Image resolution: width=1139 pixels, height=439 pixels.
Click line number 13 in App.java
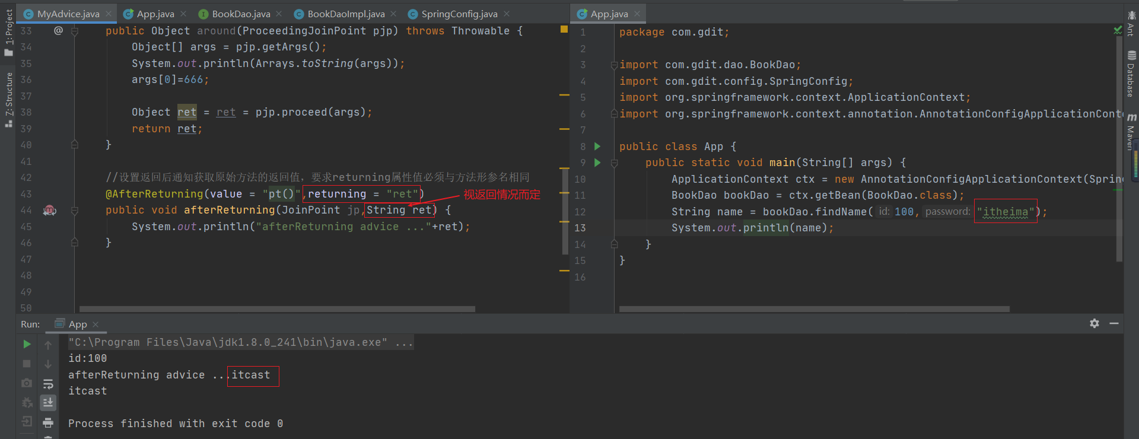[x=580, y=228]
